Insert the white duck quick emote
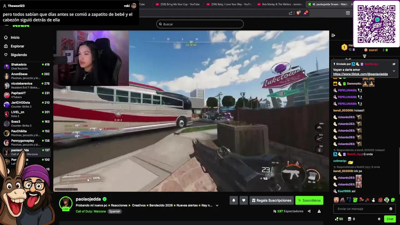This screenshot has width=400, height=225. pyautogui.click(x=374, y=200)
